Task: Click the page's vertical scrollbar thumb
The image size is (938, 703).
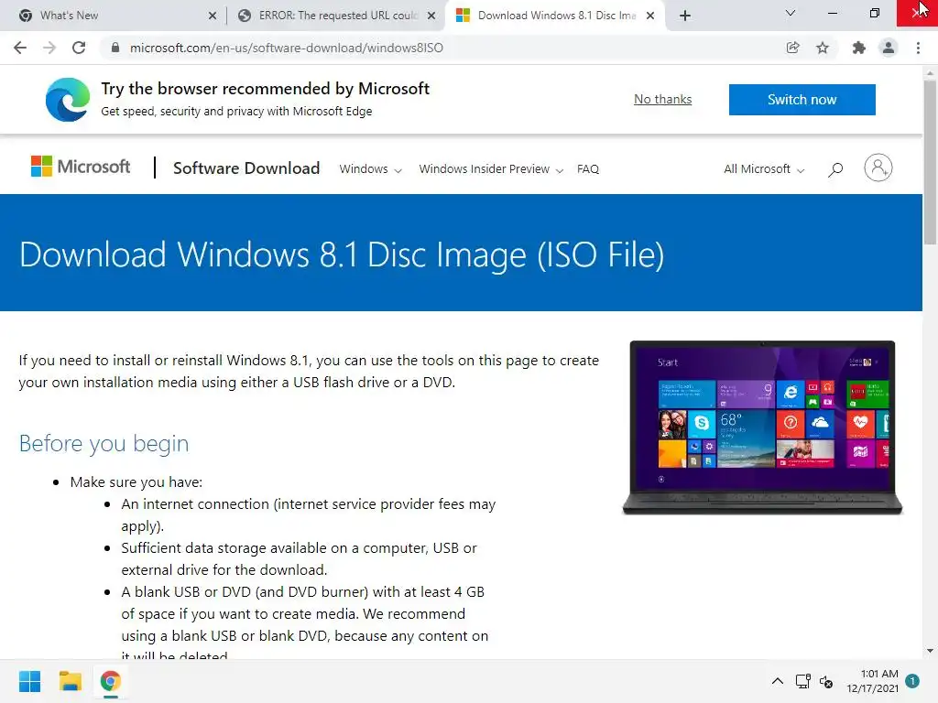Action: (930, 161)
